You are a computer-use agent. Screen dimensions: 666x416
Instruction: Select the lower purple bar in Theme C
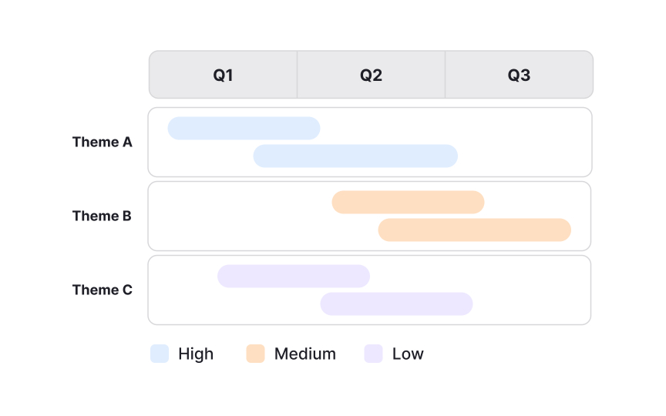coord(396,304)
